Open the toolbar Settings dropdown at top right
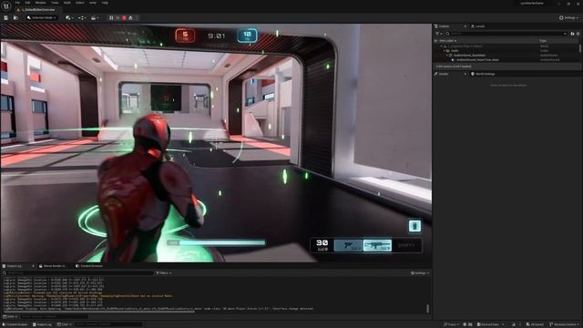 tap(568, 18)
